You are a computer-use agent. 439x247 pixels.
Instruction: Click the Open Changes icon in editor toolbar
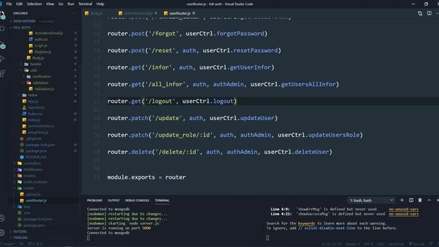coord(420,14)
